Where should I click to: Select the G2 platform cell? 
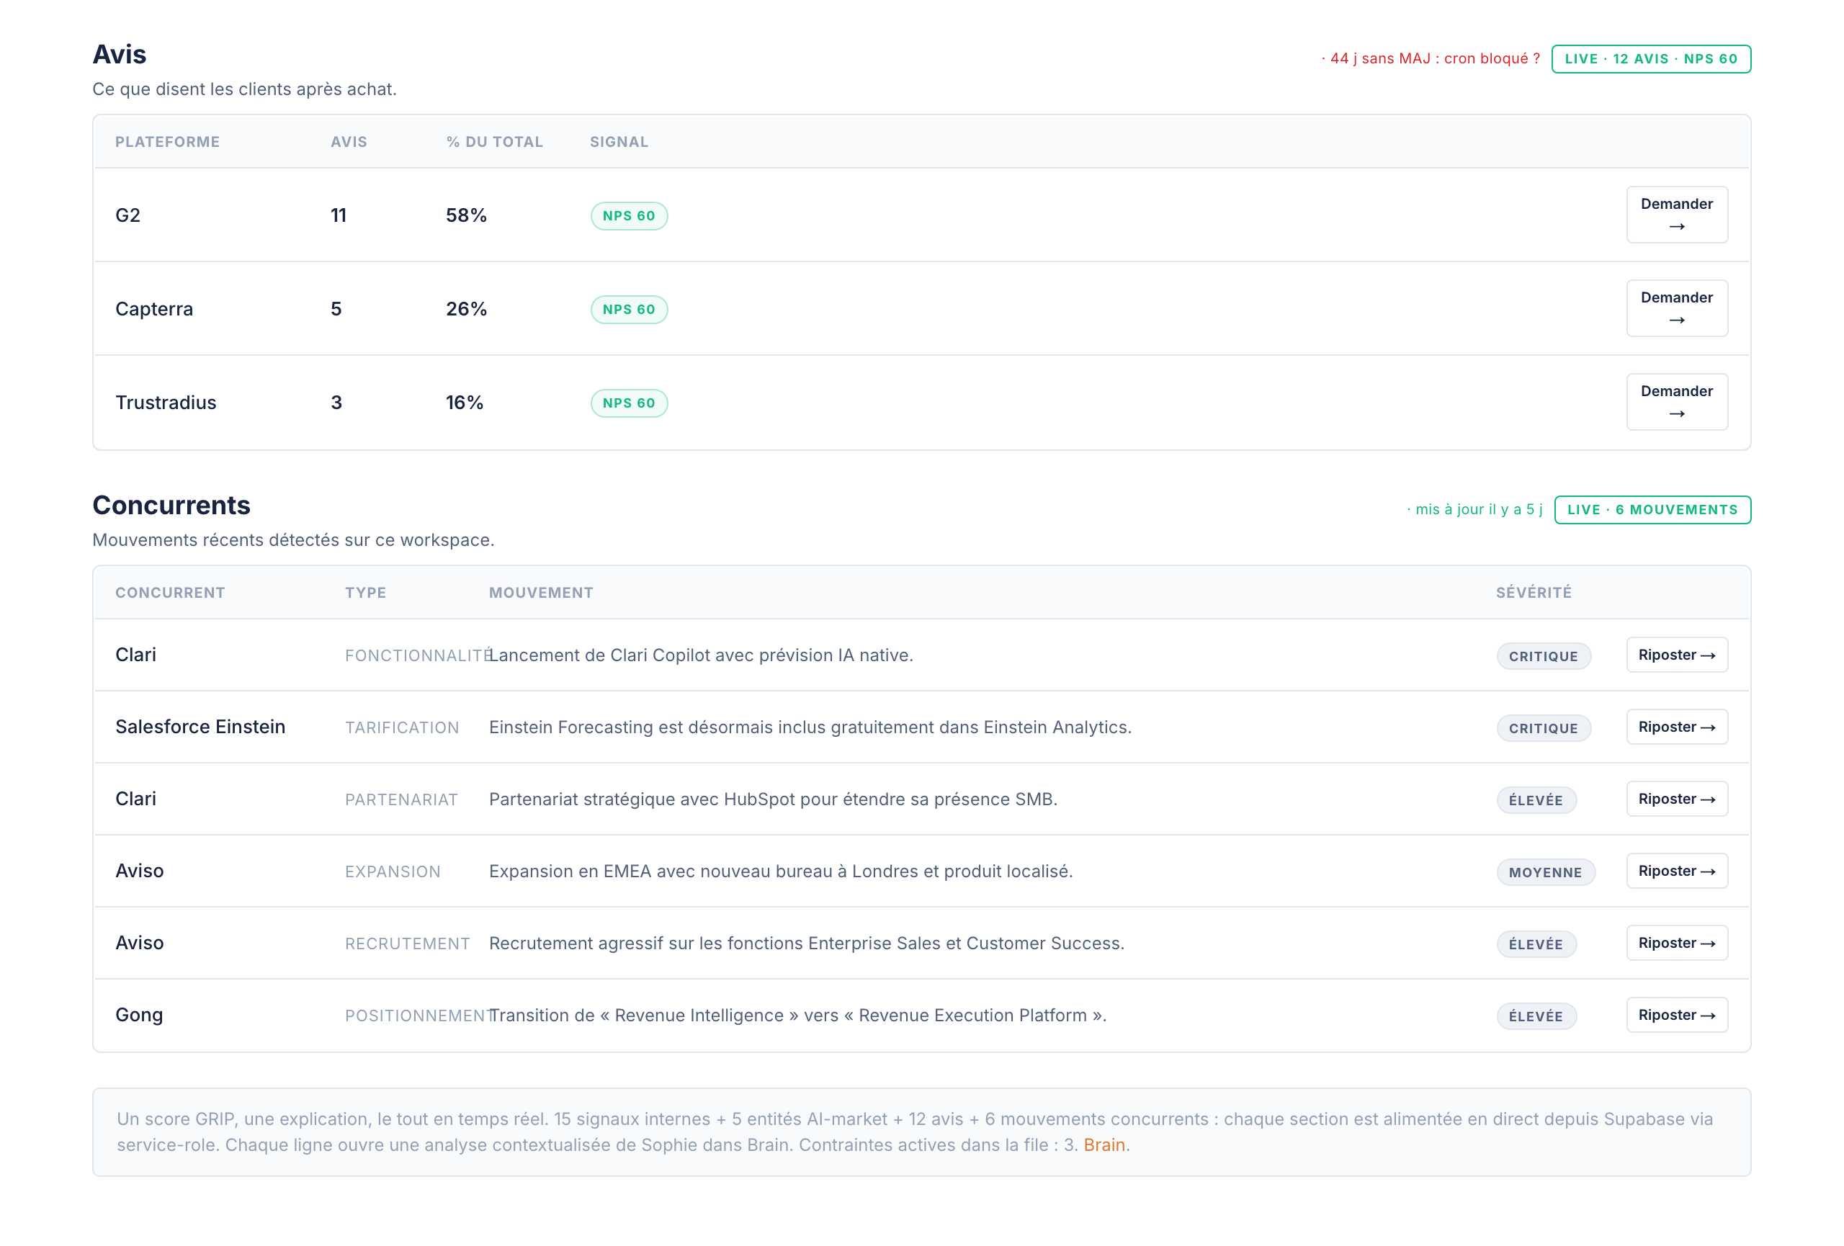point(127,215)
